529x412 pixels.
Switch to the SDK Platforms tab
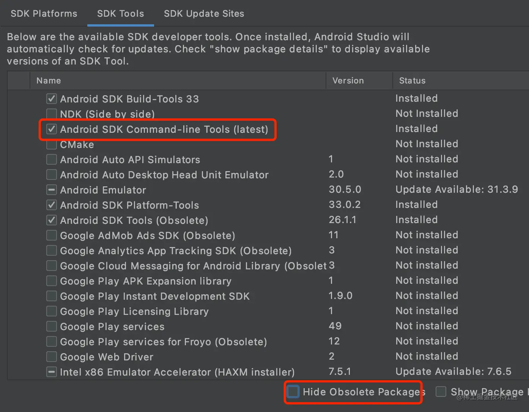44,14
